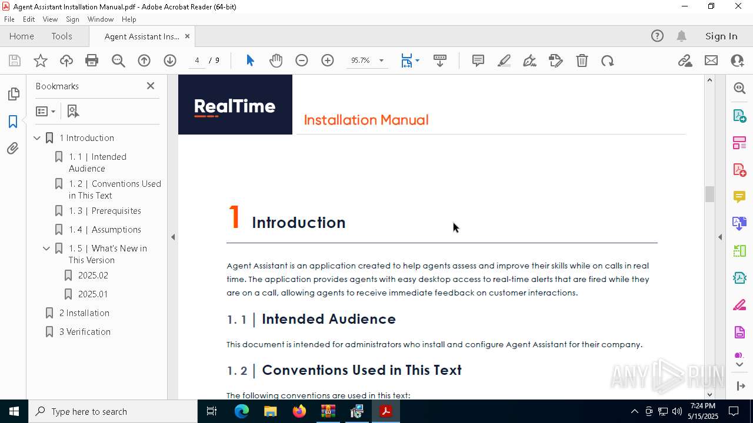Open zoom percentage dropdown
Viewport: 753px width, 423px height.
pos(381,61)
